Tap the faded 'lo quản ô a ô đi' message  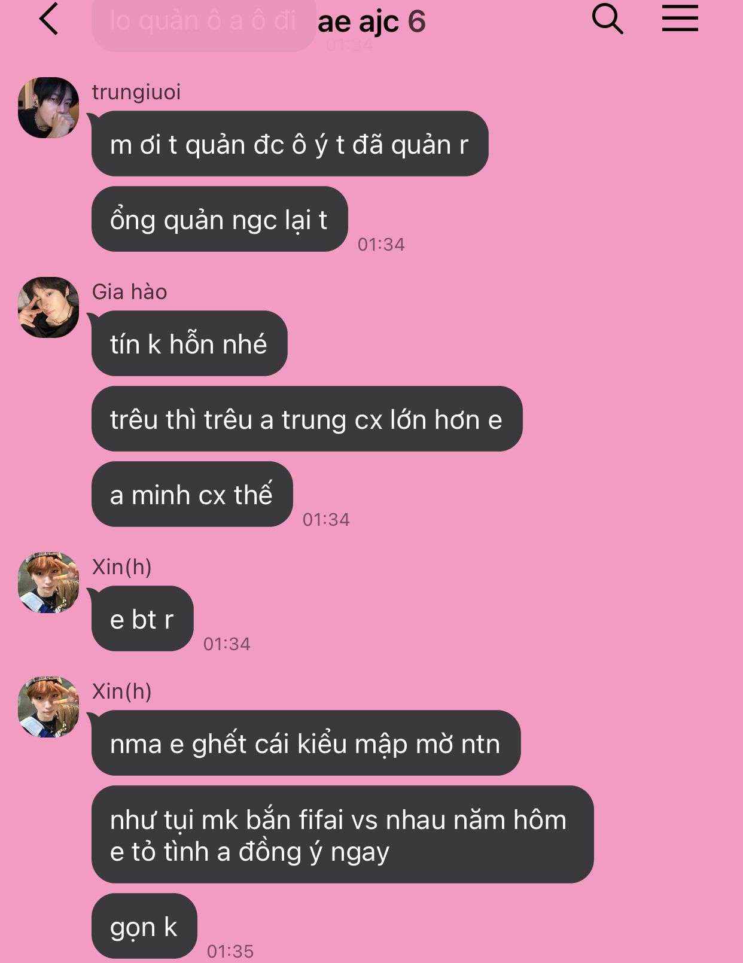coord(203,23)
